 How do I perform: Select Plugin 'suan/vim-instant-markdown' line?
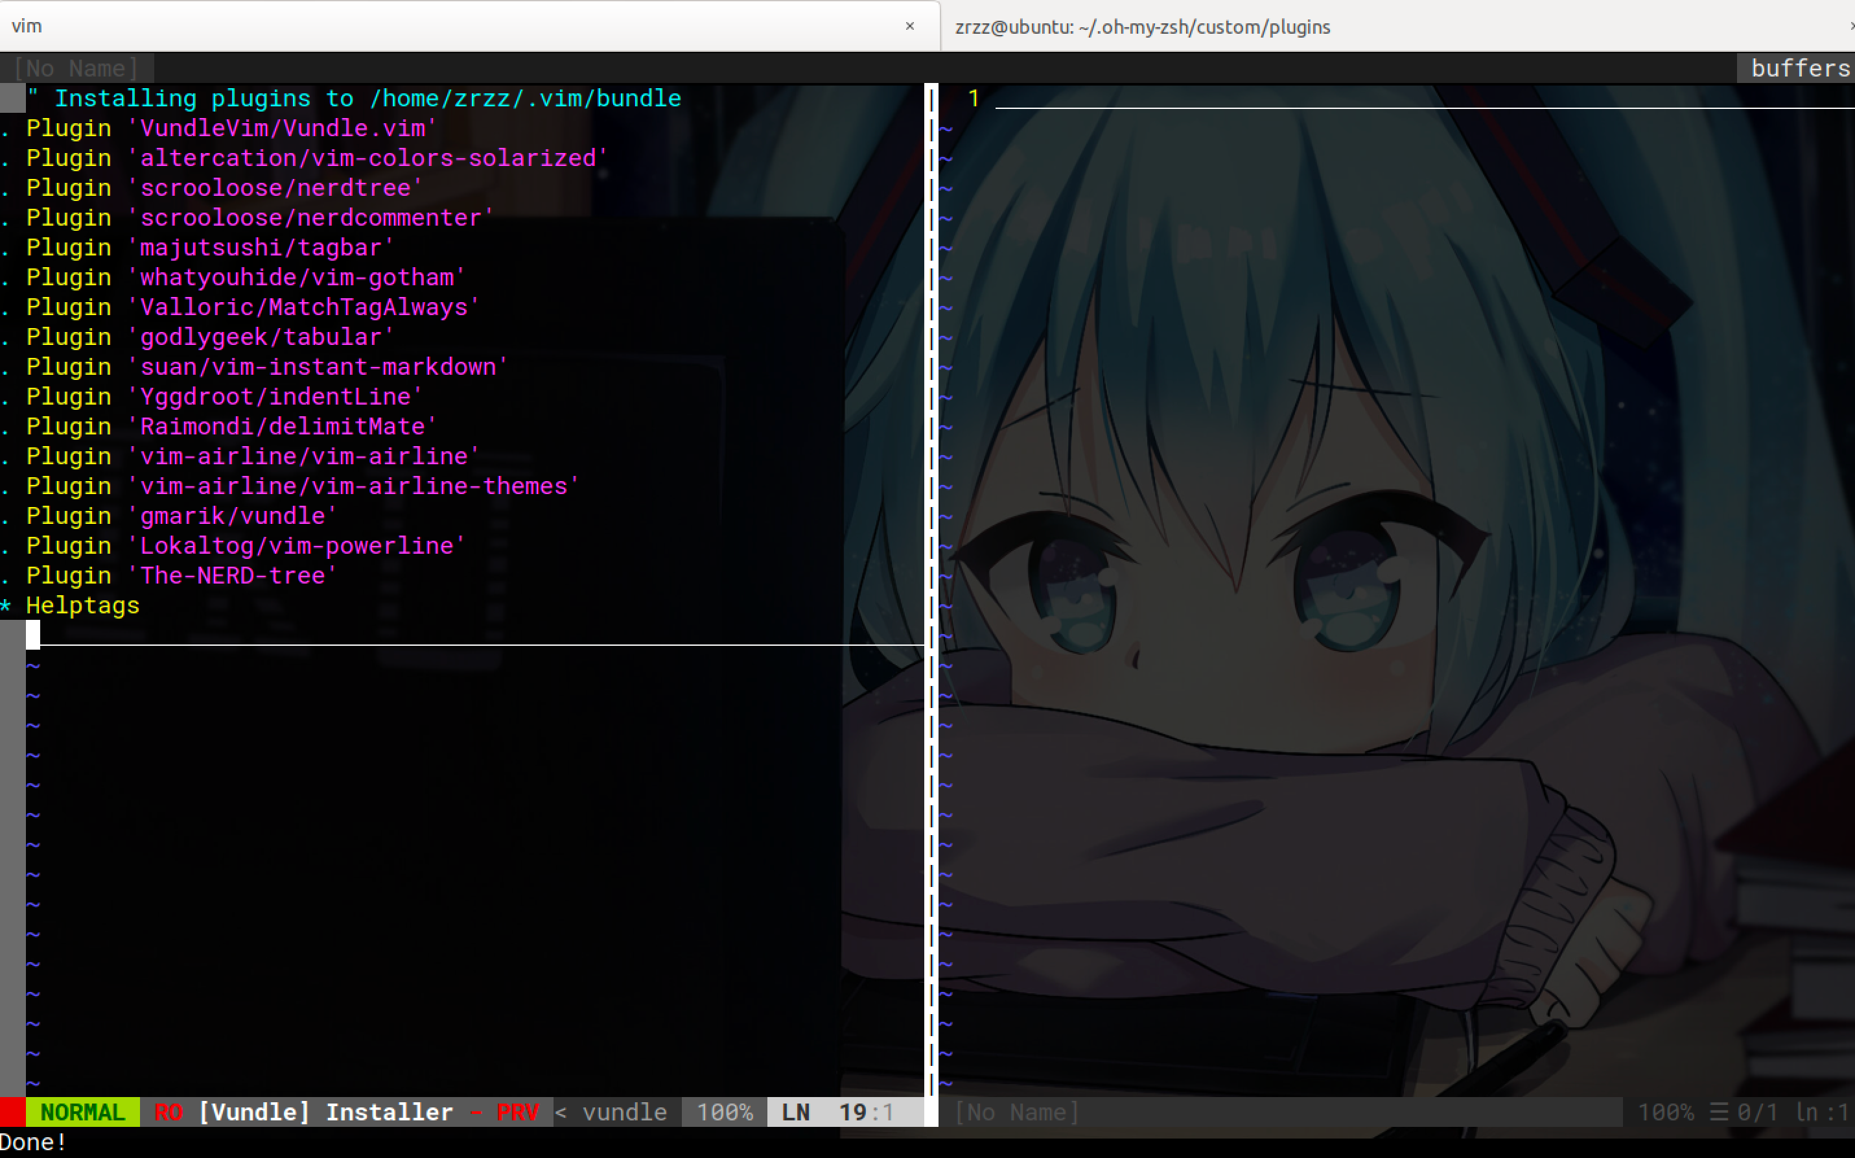(267, 367)
